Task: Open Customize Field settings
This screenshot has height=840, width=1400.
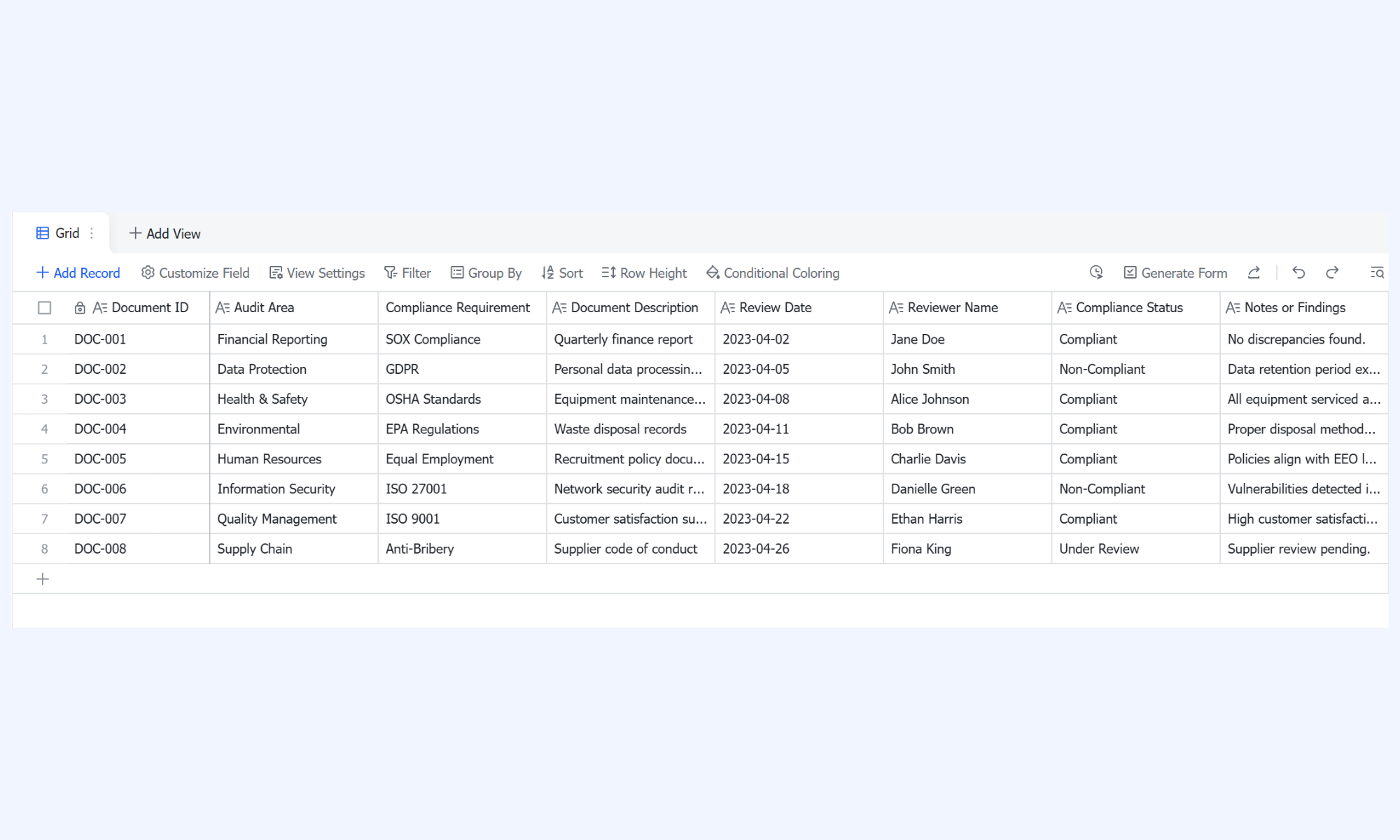Action: [x=195, y=273]
